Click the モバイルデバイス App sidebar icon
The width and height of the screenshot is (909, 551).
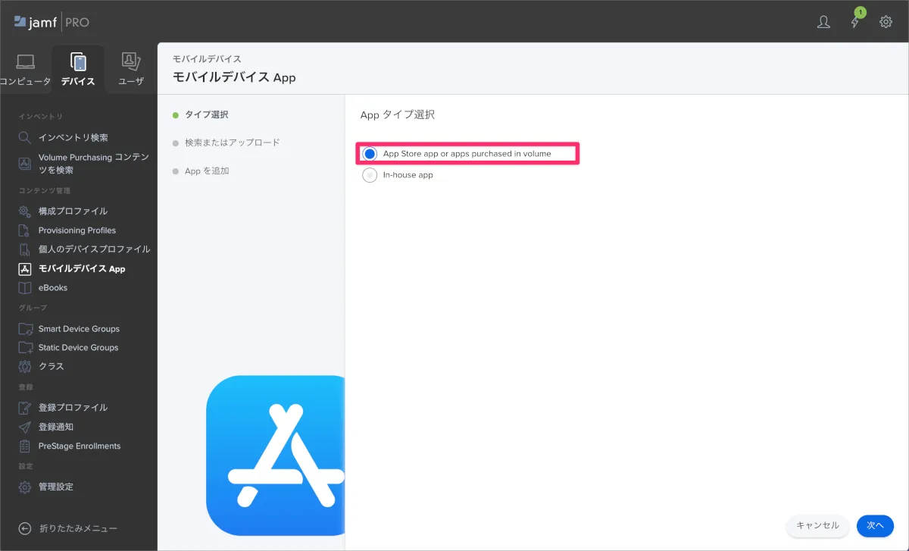[x=25, y=268]
